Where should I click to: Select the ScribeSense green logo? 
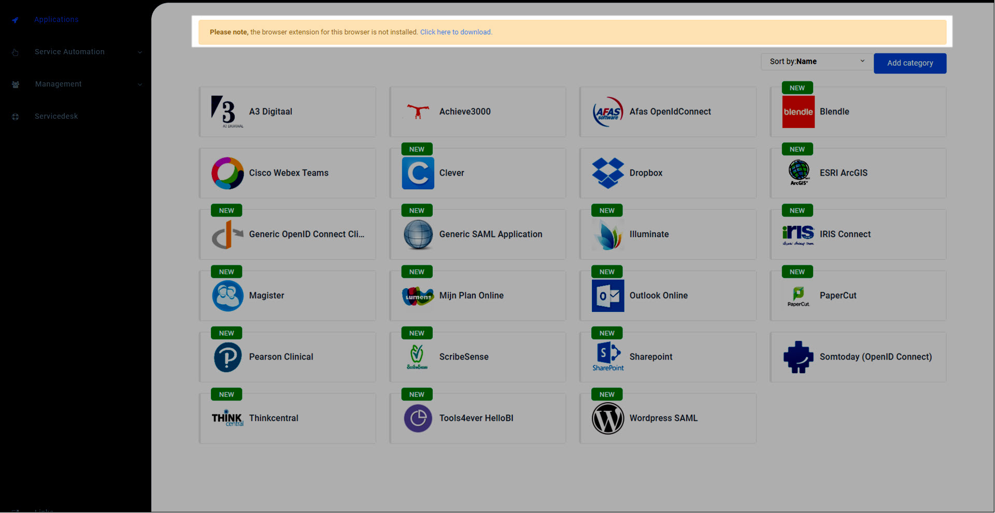417,357
